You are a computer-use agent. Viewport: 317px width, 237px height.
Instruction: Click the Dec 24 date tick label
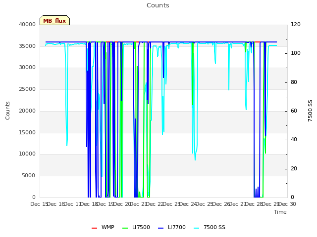188,204
